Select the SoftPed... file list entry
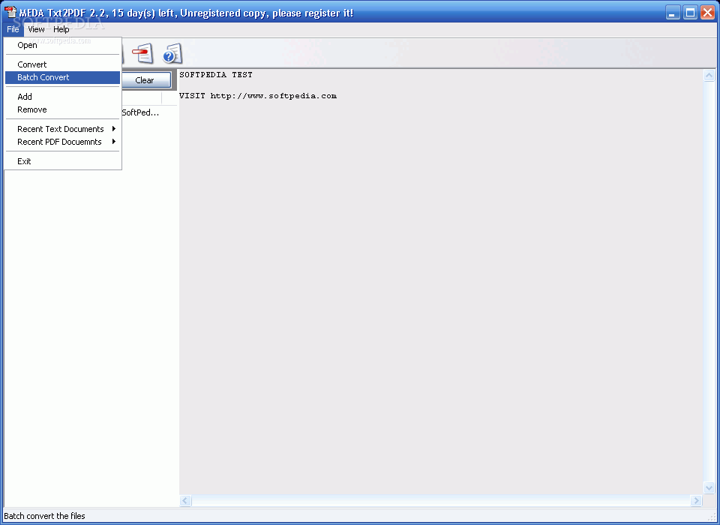The image size is (720, 525). (140, 112)
